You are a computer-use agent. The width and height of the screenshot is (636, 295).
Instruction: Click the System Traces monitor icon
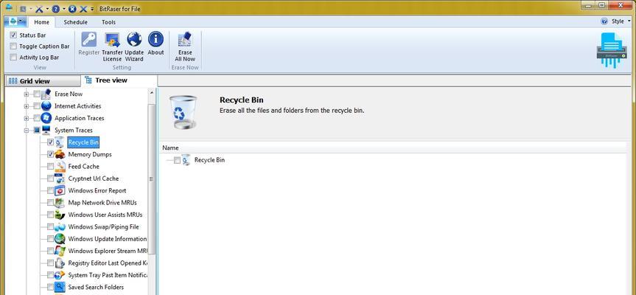point(46,131)
